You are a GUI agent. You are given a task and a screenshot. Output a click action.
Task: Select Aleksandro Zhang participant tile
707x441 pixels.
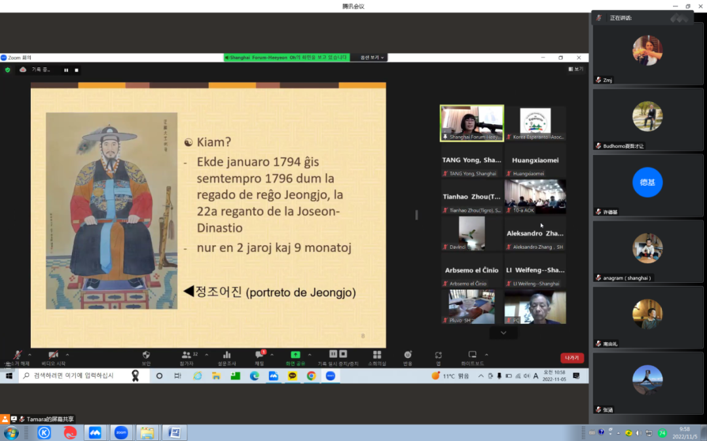[x=535, y=234]
